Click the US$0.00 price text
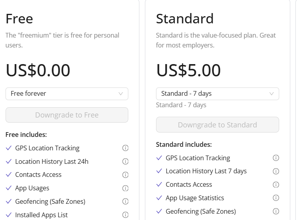The height and width of the screenshot is (220, 297). coord(38,70)
